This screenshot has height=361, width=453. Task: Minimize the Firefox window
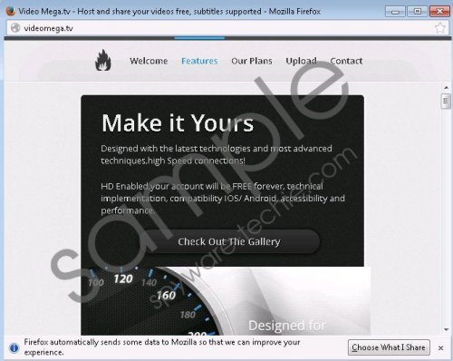click(x=395, y=12)
